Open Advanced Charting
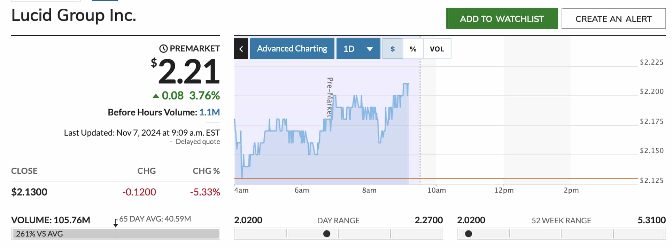The image size is (672, 248). 292,49
